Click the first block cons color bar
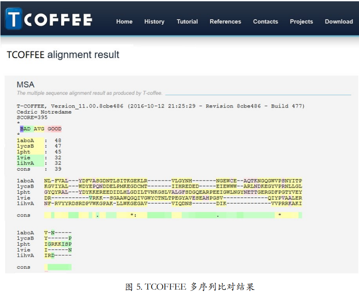This screenshot has height=293, width=359. click(x=173, y=215)
